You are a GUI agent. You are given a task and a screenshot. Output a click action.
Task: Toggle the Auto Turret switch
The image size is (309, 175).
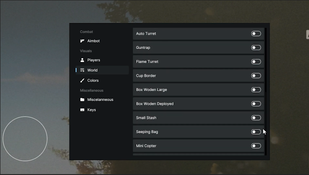tap(256, 34)
